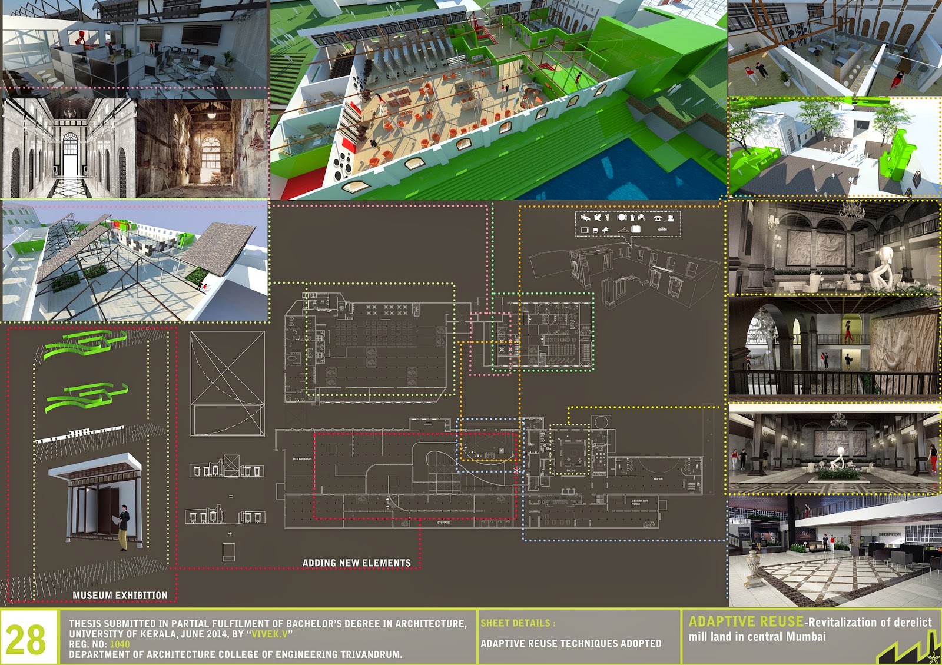
Task: Select the grand piano icon
Action: click(605, 230)
